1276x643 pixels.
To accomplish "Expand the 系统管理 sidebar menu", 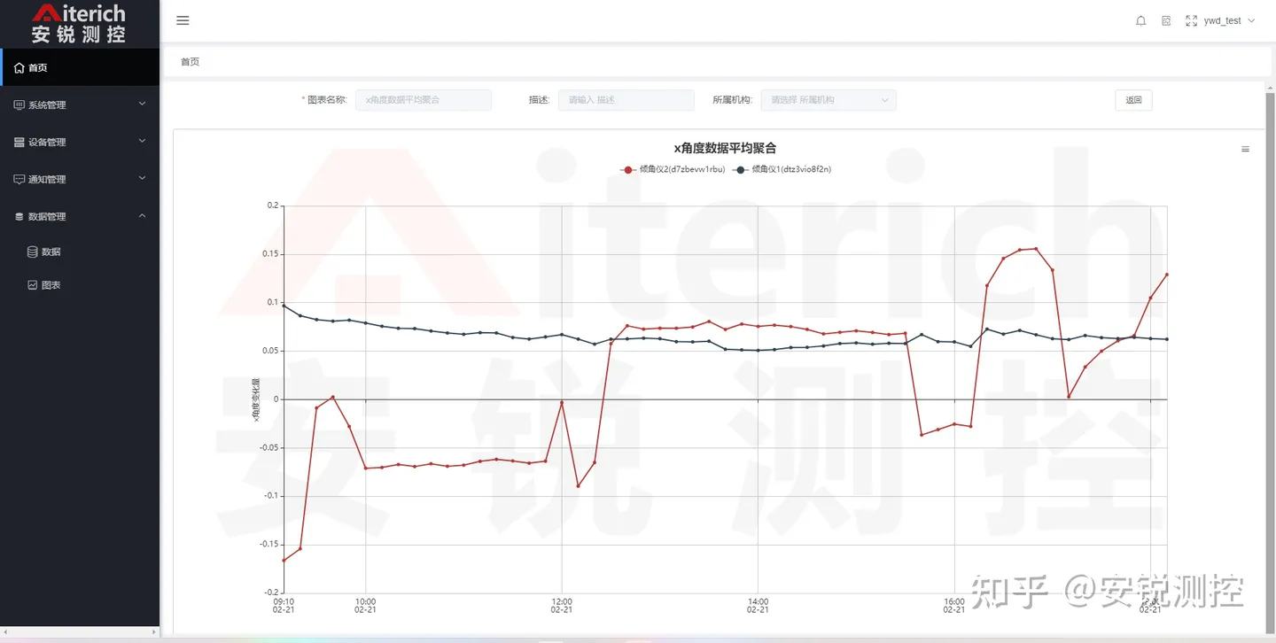I will pos(80,105).
